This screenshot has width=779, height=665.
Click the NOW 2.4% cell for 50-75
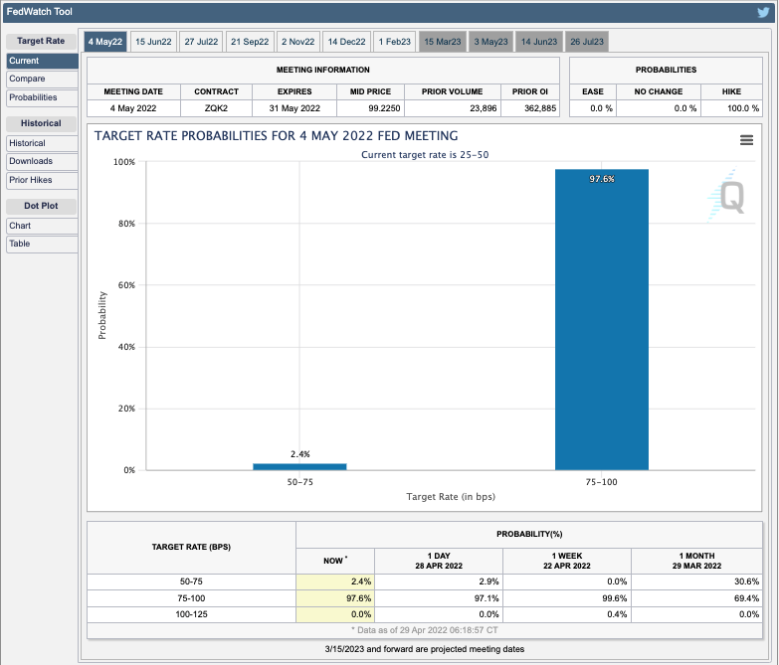point(335,582)
